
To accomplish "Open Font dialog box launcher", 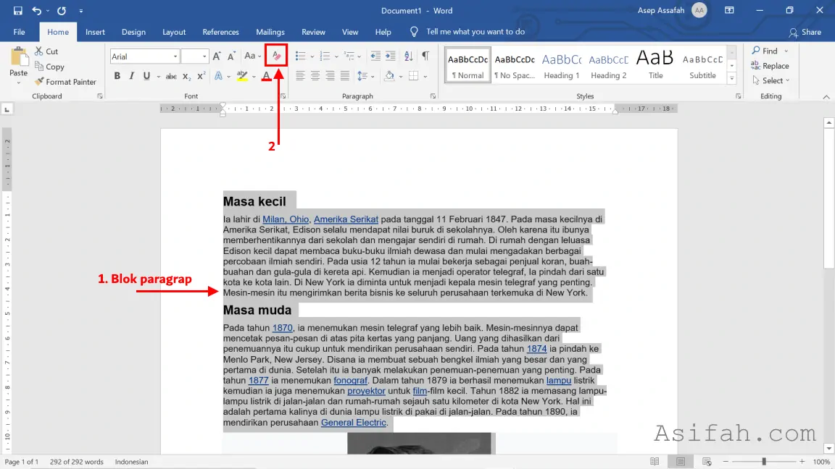I will point(283,96).
